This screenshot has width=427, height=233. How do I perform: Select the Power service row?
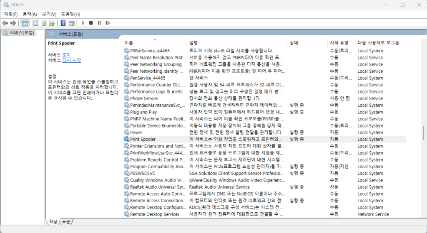[264, 132]
